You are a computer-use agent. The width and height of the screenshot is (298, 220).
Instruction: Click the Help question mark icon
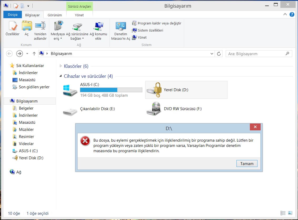click(x=292, y=14)
